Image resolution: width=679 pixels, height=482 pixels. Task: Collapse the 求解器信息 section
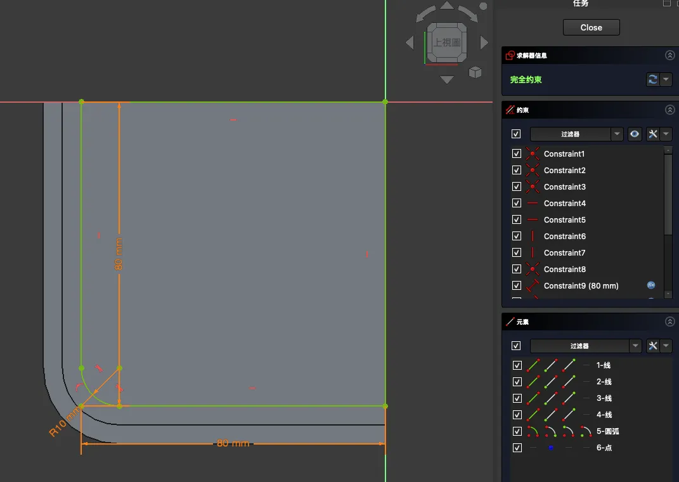[x=669, y=55]
